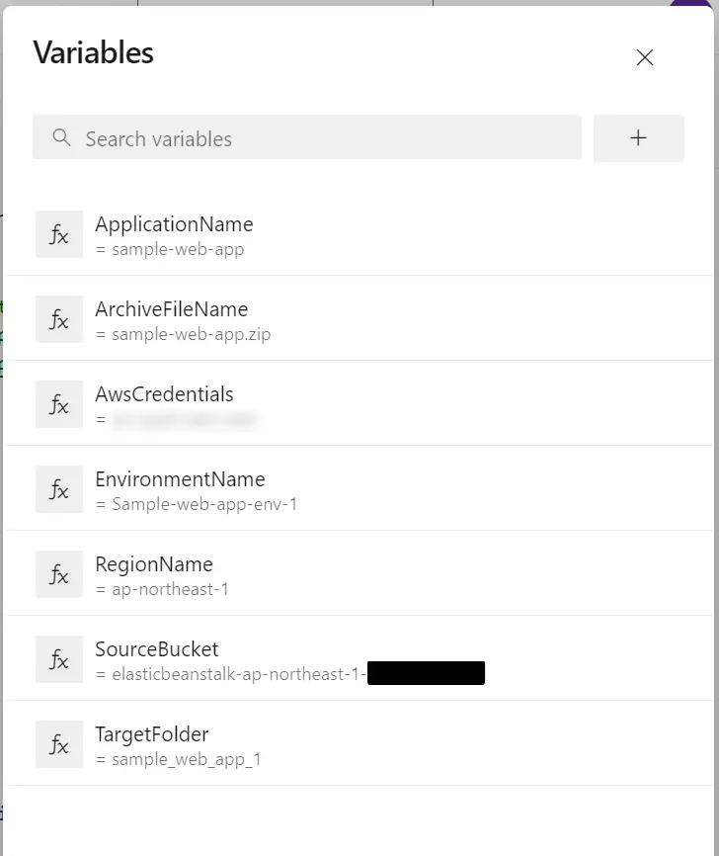
Task: Select the EnvironmentName variable entry
Action: coord(359,489)
